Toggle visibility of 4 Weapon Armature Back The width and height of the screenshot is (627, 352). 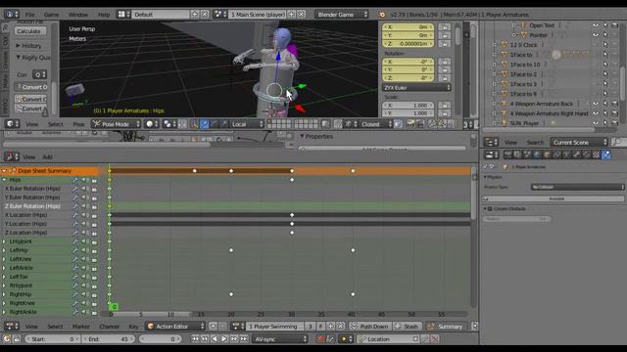[596, 104]
